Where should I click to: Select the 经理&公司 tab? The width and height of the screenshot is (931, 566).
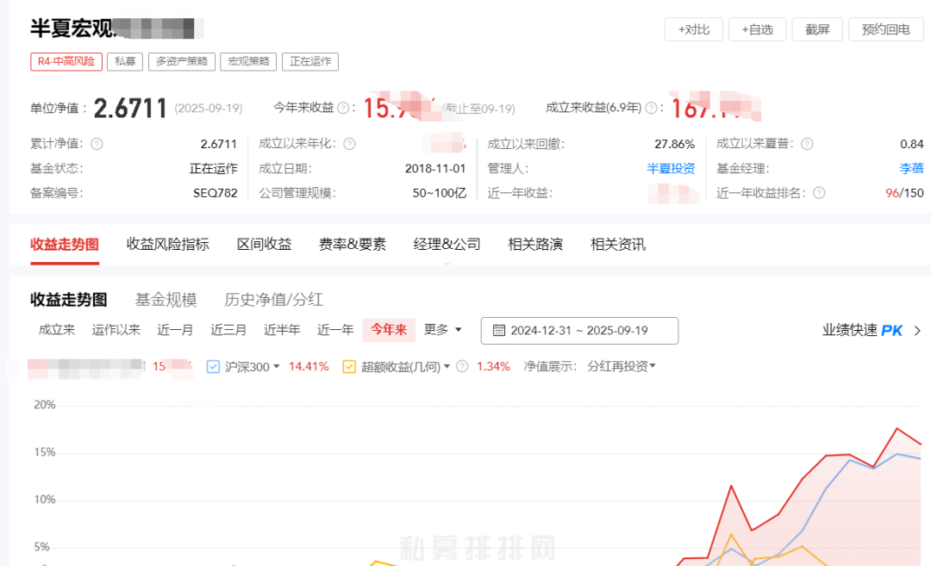[447, 245]
